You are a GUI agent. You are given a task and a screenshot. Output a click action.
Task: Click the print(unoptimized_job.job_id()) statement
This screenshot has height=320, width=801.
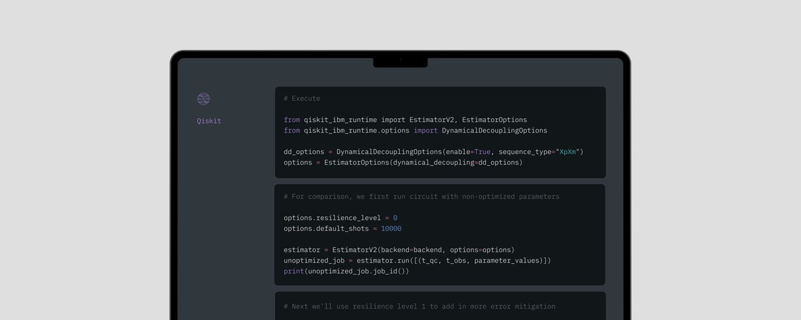pyautogui.click(x=346, y=271)
